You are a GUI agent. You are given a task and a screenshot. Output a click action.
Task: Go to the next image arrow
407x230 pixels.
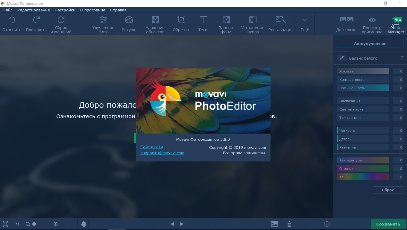pos(182,224)
